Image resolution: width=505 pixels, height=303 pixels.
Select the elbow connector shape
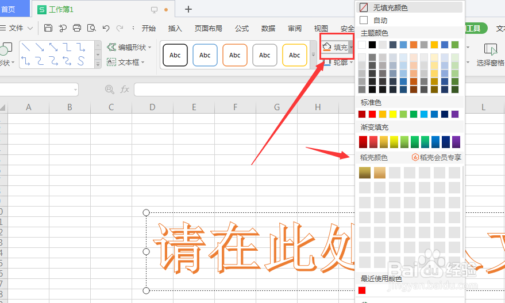(67, 47)
